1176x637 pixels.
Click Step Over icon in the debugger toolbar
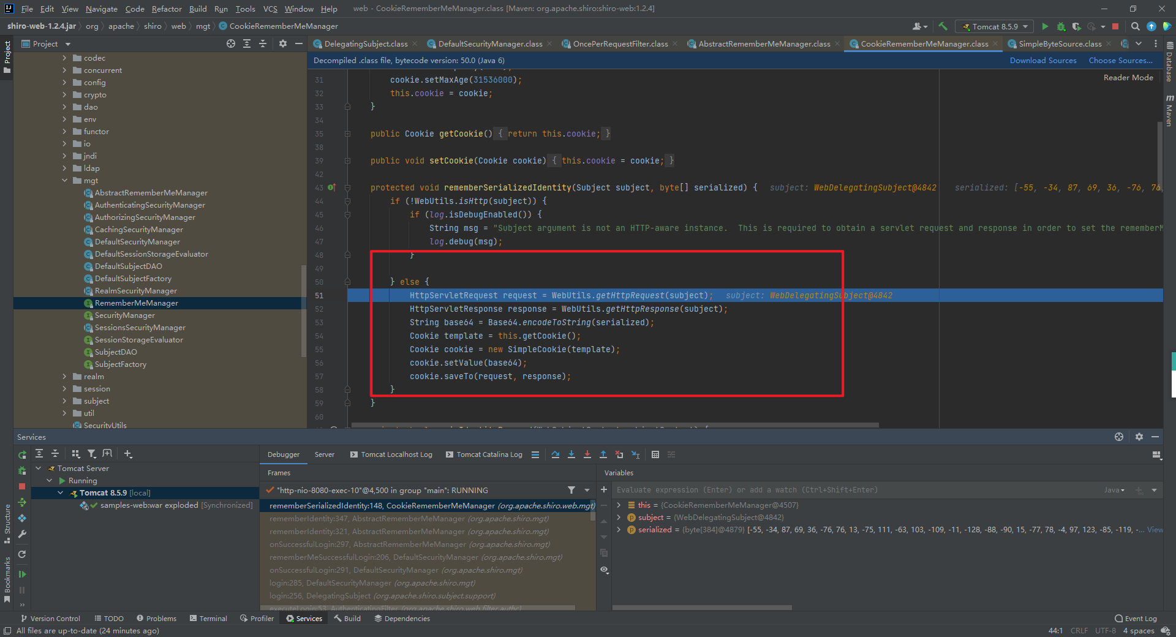pyautogui.click(x=556, y=454)
